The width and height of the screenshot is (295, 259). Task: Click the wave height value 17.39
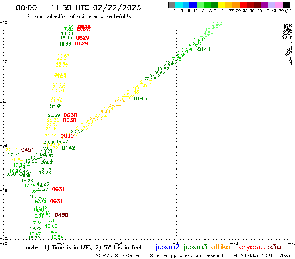point(37,223)
